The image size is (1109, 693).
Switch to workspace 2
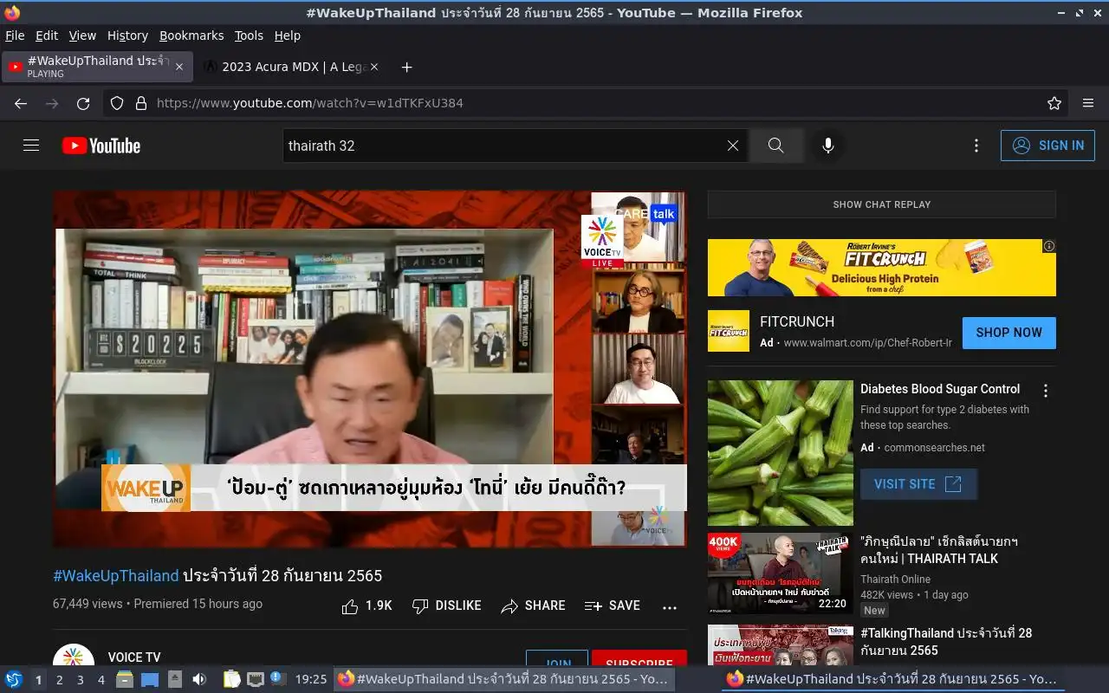(59, 680)
